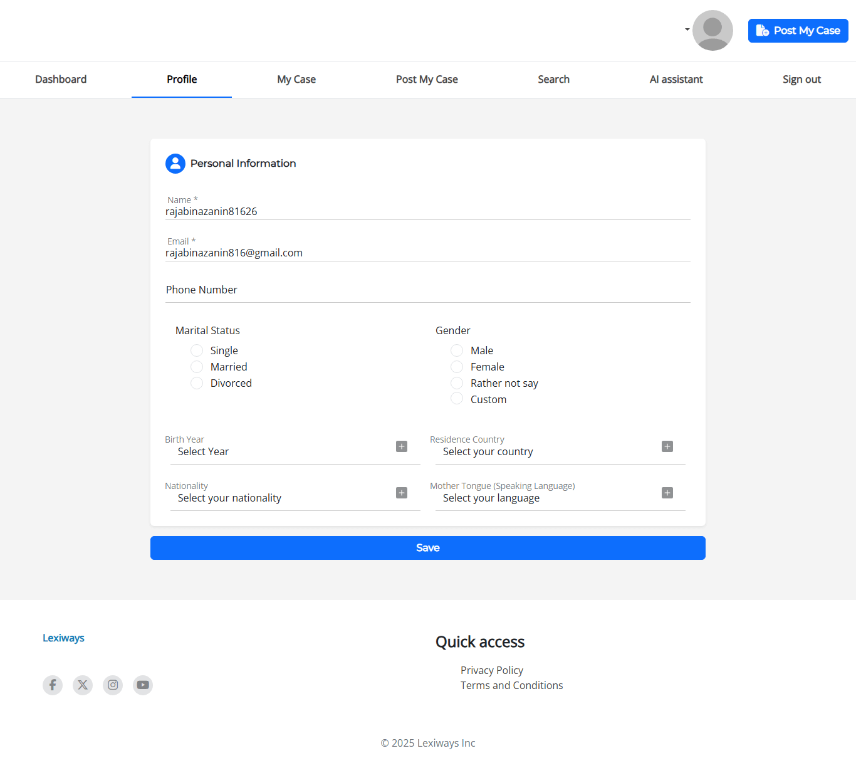
Task: Open the X (Twitter) social icon
Action: tap(83, 685)
